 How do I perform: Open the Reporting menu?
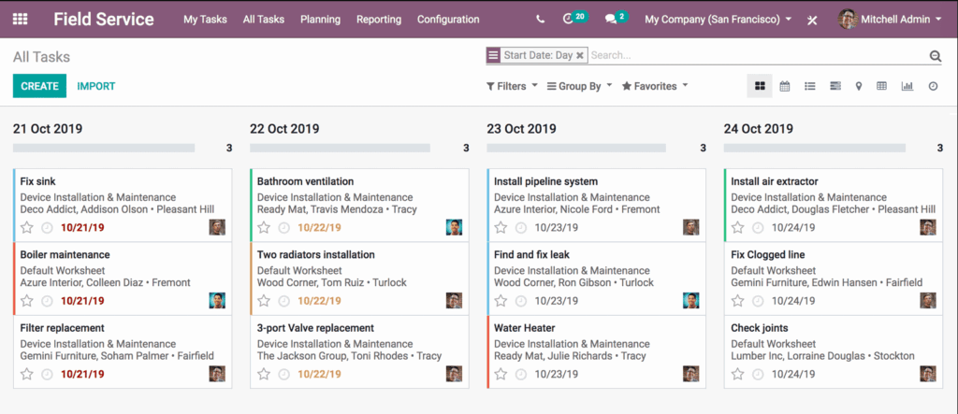pyautogui.click(x=379, y=19)
